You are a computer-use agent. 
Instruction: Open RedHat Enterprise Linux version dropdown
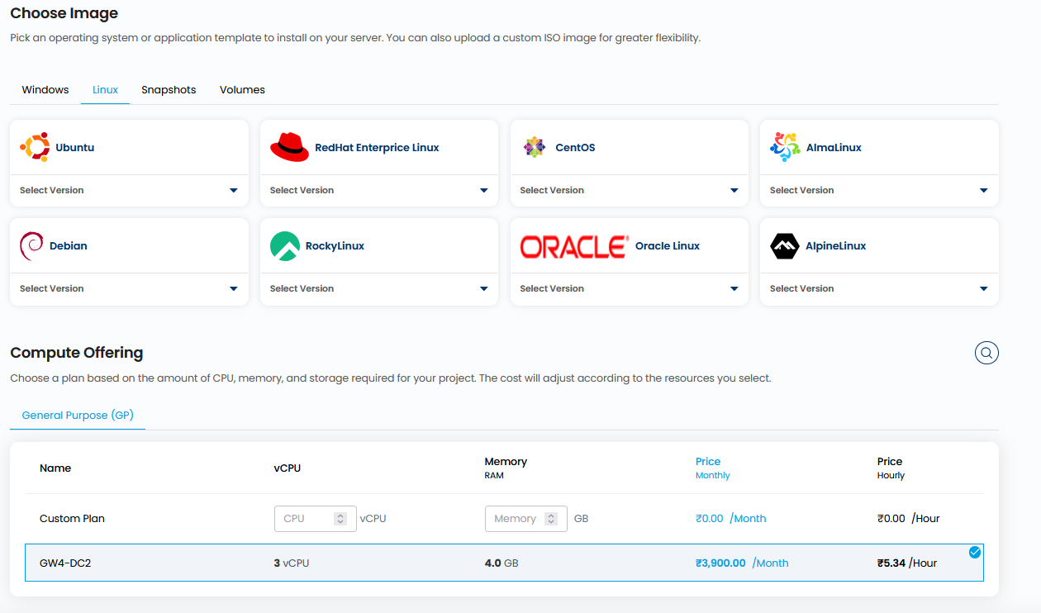[379, 190]
